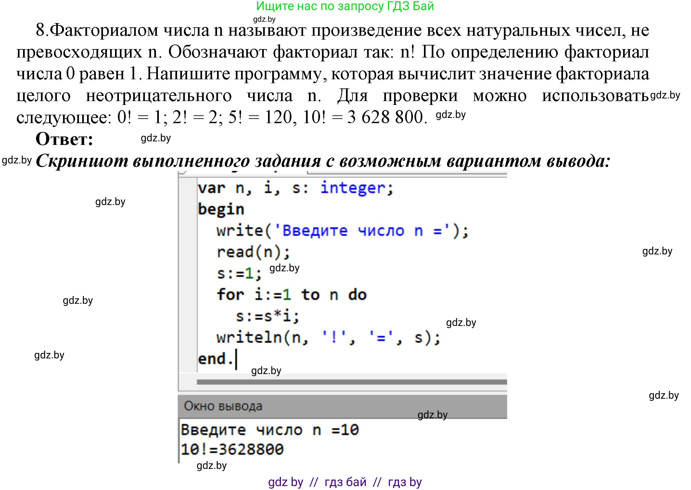Toggle selection of the 'integer' type keyword
This screenshot has width=691, height=490.
pos(352,188)
